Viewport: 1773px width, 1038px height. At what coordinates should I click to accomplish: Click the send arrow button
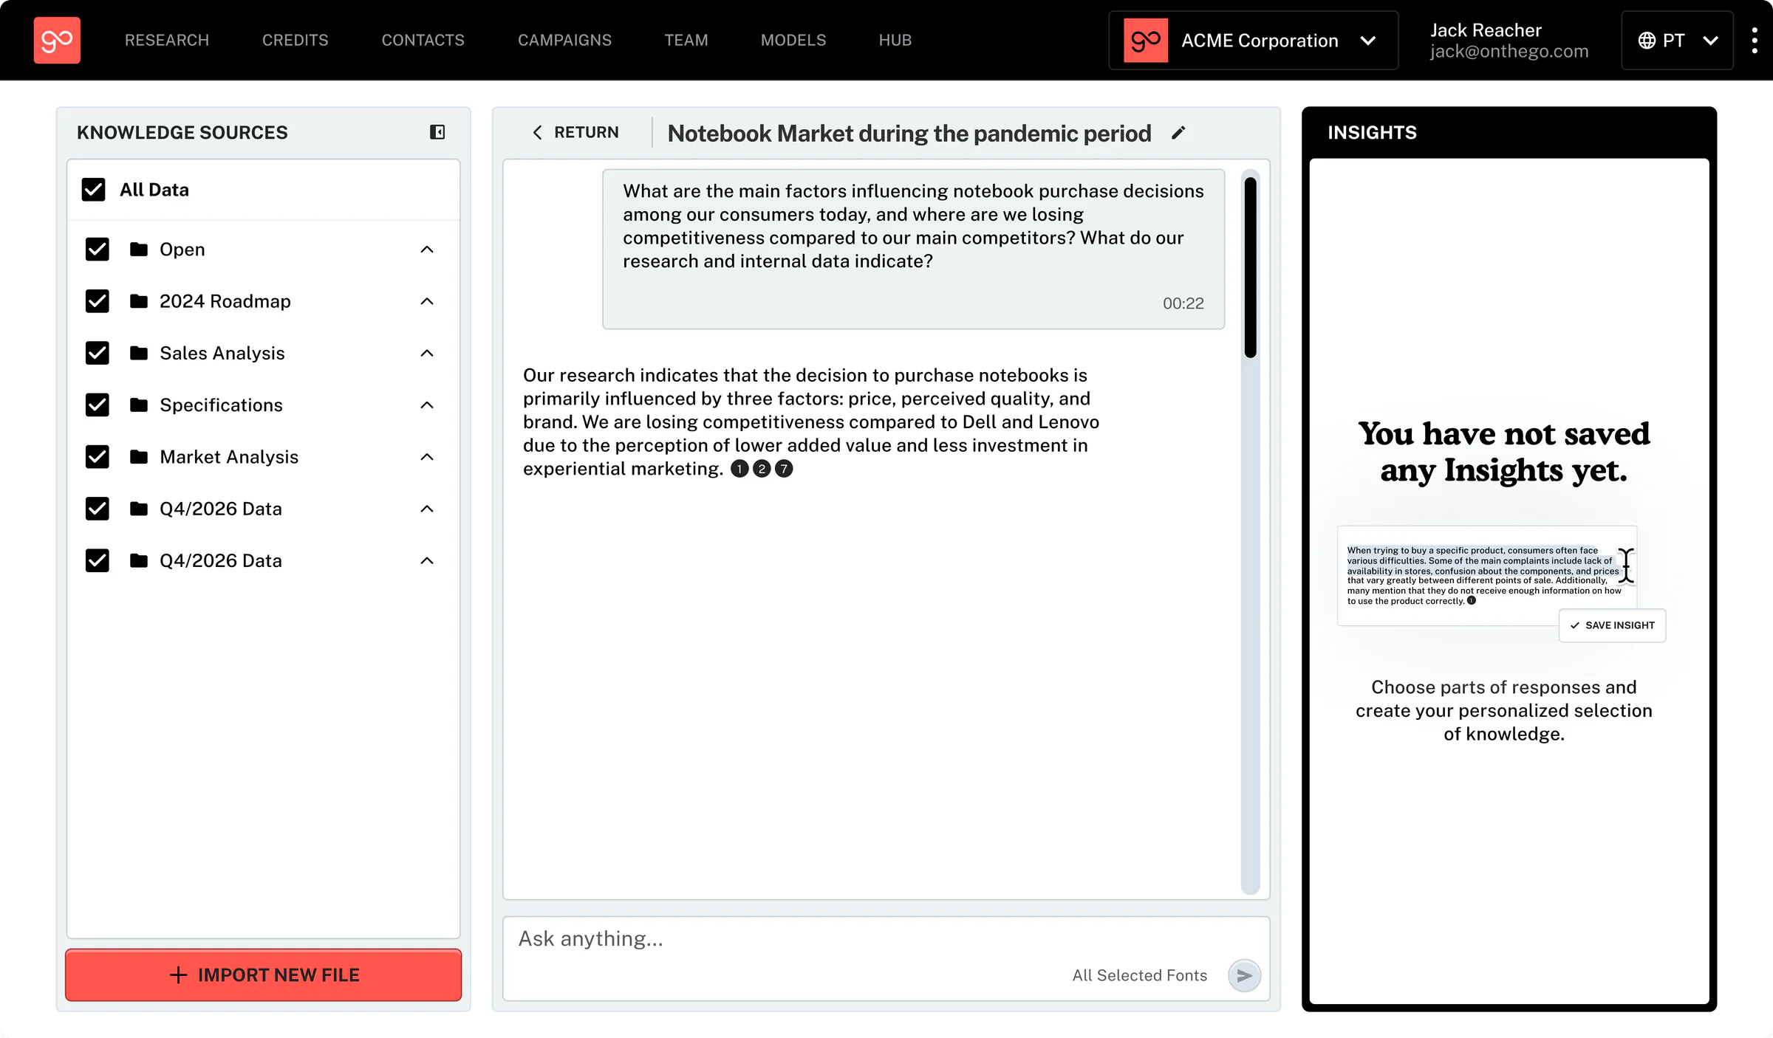(1244, 975)
